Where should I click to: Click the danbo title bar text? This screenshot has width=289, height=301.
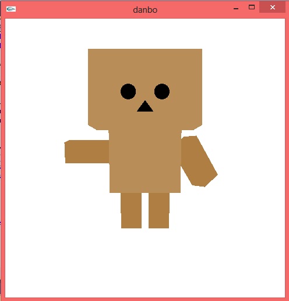[145, 10]
